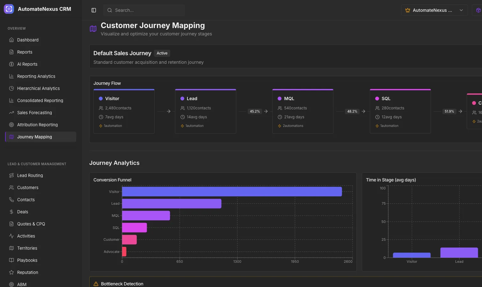Open the Customers page
Viewport: 482px width, 287px height.
point(41,188)
